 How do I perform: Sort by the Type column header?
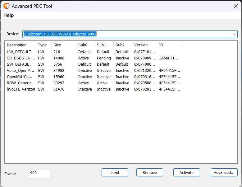pyautogui.click(x=44, y=45)
